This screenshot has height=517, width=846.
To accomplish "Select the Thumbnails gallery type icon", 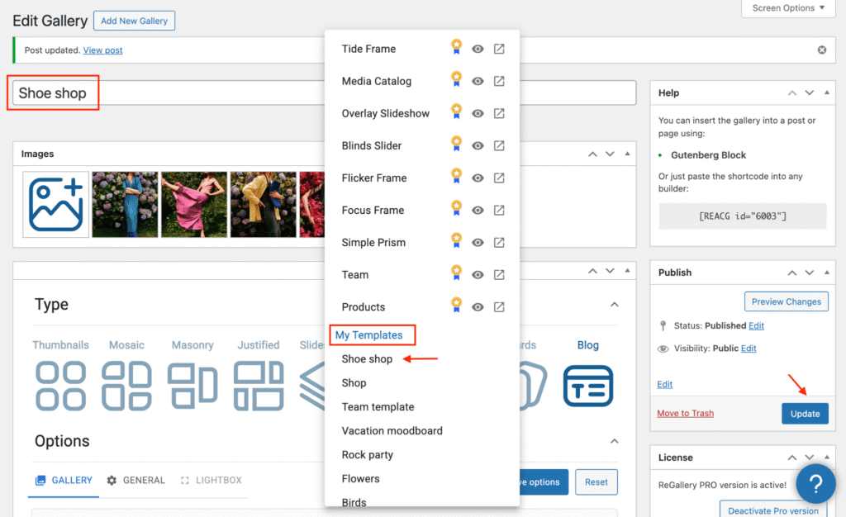I will point(60,386).
